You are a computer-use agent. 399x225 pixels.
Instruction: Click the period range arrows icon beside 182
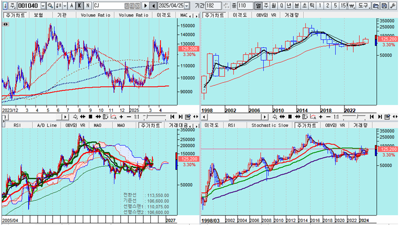tap(226, 6)
